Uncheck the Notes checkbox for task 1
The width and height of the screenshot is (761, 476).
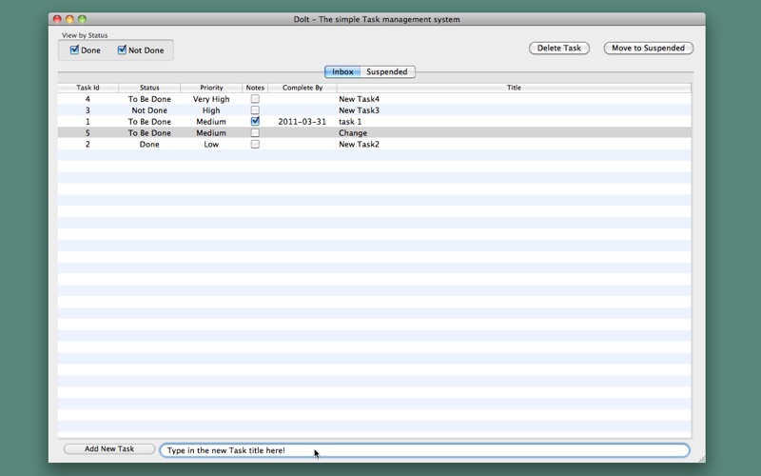click(x=255, y=122)
